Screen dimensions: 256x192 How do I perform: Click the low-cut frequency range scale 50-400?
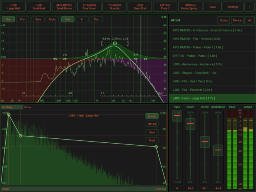pyautogui.click(x=47, y=94)
